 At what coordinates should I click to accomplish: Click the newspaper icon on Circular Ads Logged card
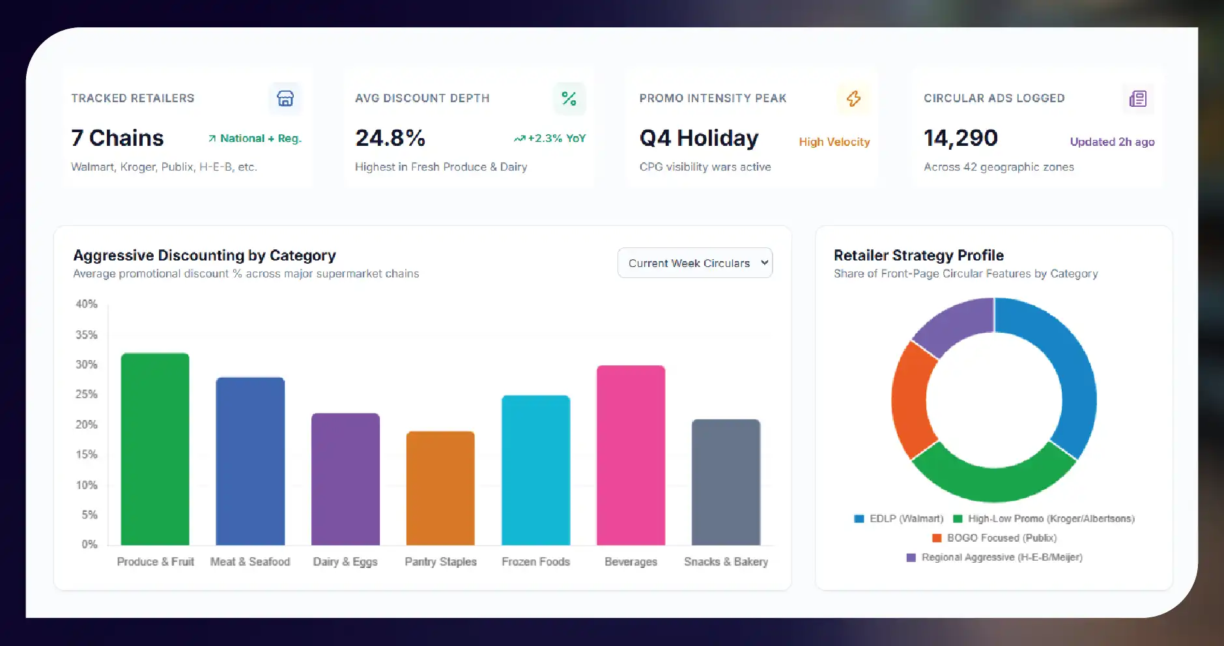point(1138,98)
